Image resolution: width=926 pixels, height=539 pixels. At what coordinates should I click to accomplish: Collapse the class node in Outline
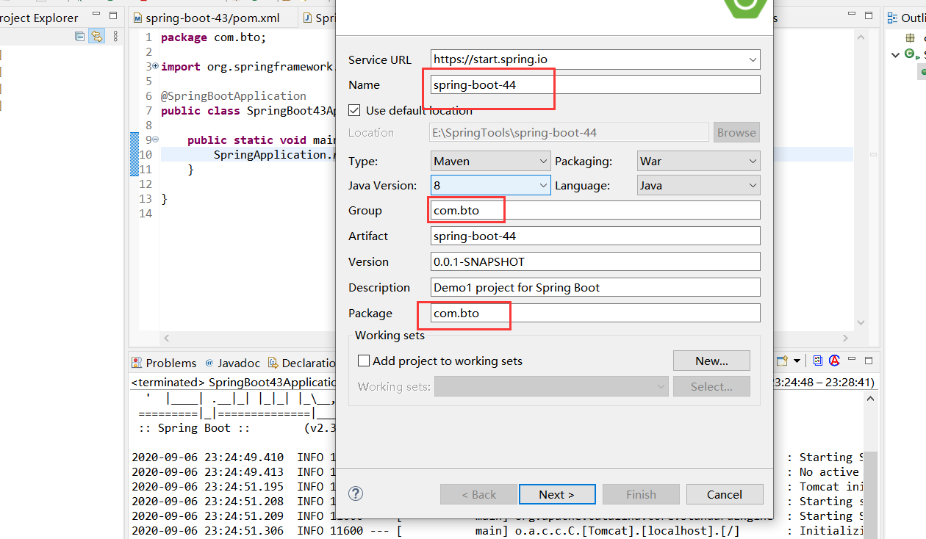click(x=895, y=54)
